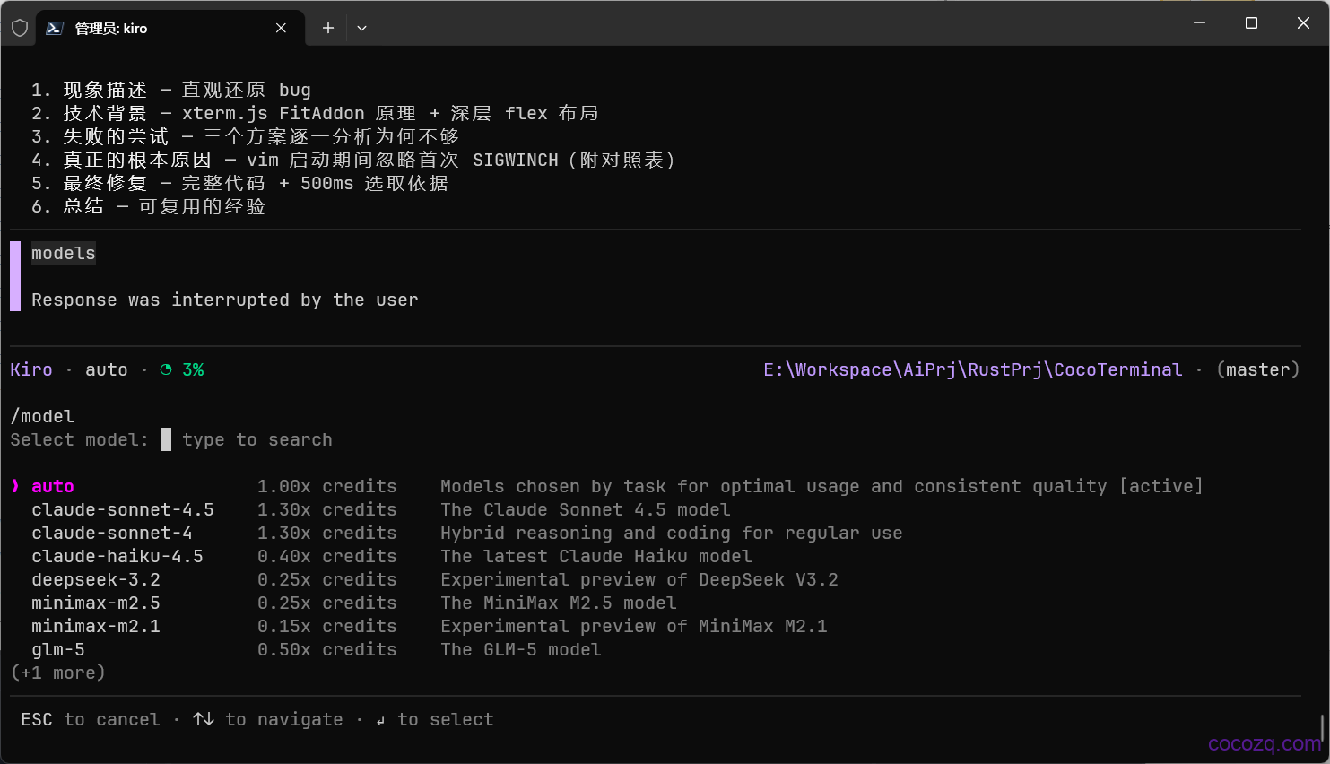Click the Select model search field

pos(247,439)
